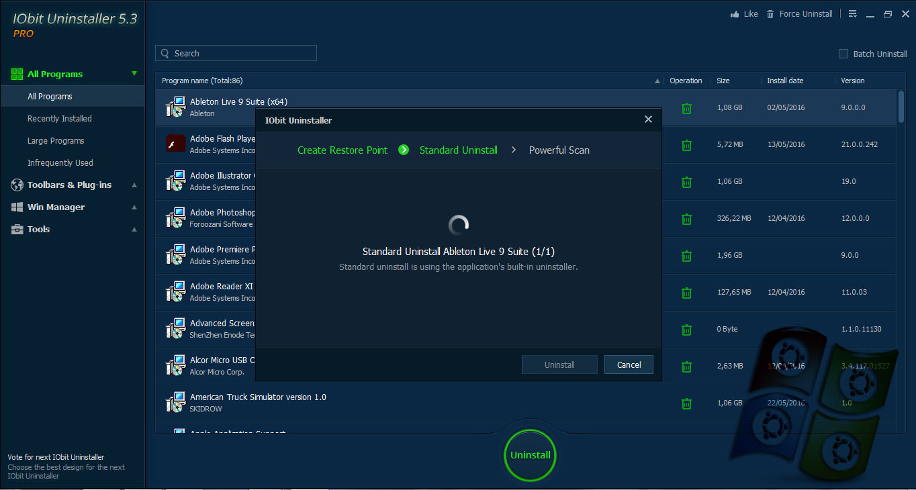The image size is (916, 490).
Task: Select the American Truck Simulator version 1.0 row
Action: [x=527, y=403]
